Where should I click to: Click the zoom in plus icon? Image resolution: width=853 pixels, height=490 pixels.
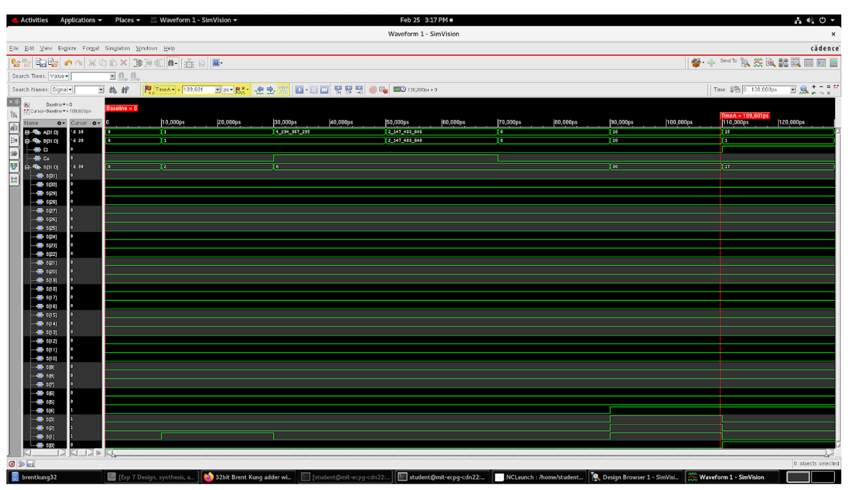[814, 87]
